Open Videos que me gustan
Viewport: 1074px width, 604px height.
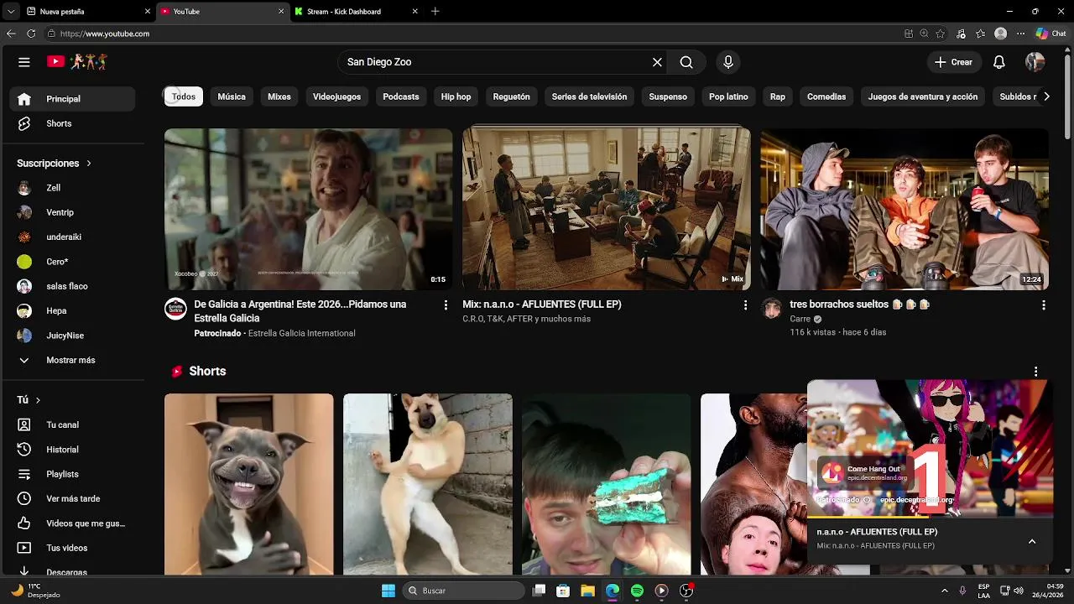(x=72, y=523)
